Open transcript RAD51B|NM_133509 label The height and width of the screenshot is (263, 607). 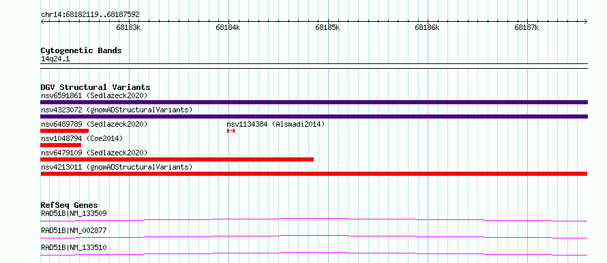(x=74, y=213)
